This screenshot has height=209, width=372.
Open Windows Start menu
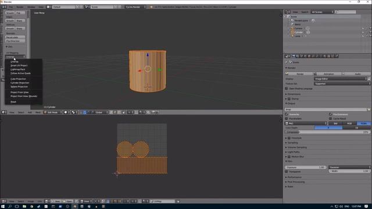(3, 207)
